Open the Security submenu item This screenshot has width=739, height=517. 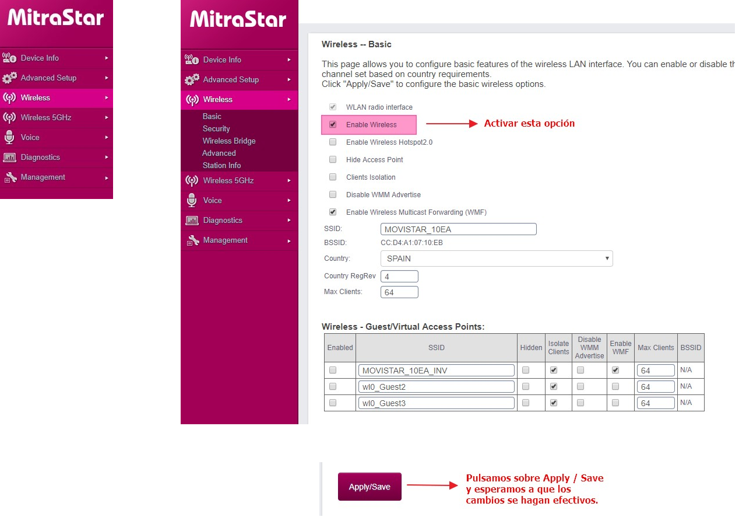point(216,129)
